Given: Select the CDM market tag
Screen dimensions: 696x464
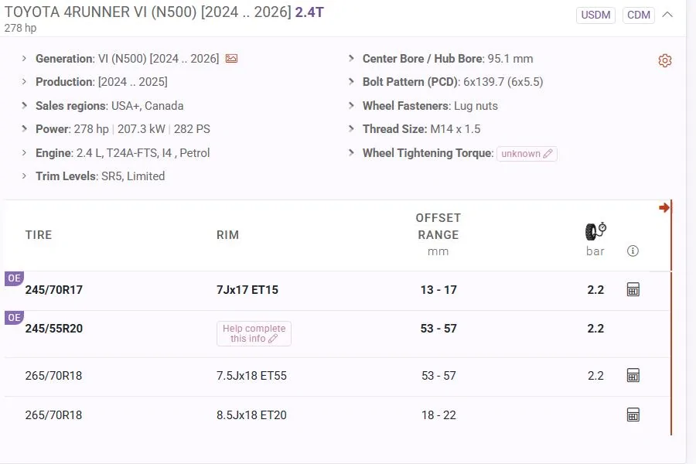Looking at the screenshot, I should coord(639,15).
